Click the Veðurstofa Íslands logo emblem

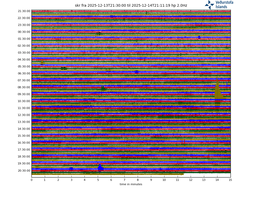coord(209,5)
